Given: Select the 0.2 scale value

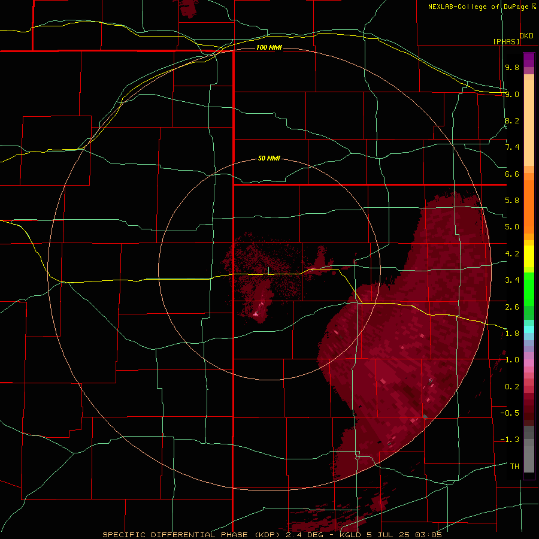Looking at the screenshot, I should click(x=512, y=386).
